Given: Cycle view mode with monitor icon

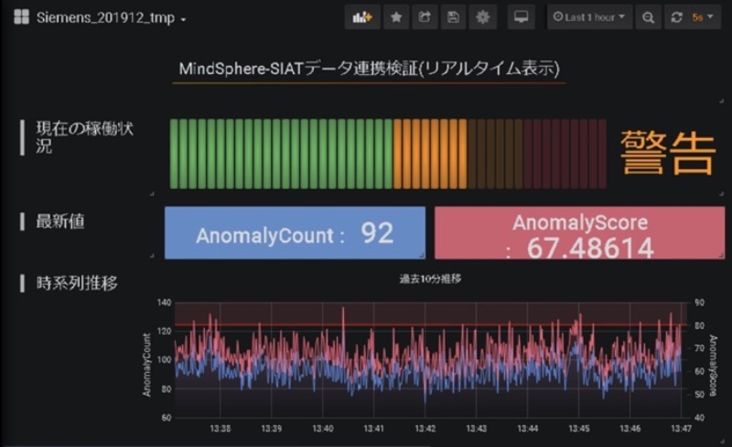Looking at the screenshot, I should point(521,17).
